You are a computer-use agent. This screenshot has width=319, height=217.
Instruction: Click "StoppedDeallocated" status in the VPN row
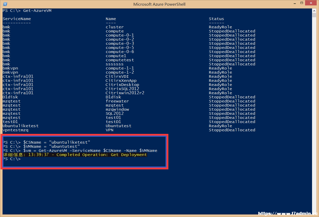pyautogui.click(x=232, y=130)
